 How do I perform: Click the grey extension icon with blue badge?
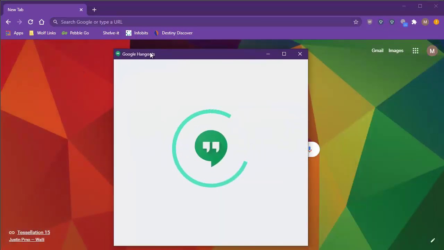(x=403, y=22)
